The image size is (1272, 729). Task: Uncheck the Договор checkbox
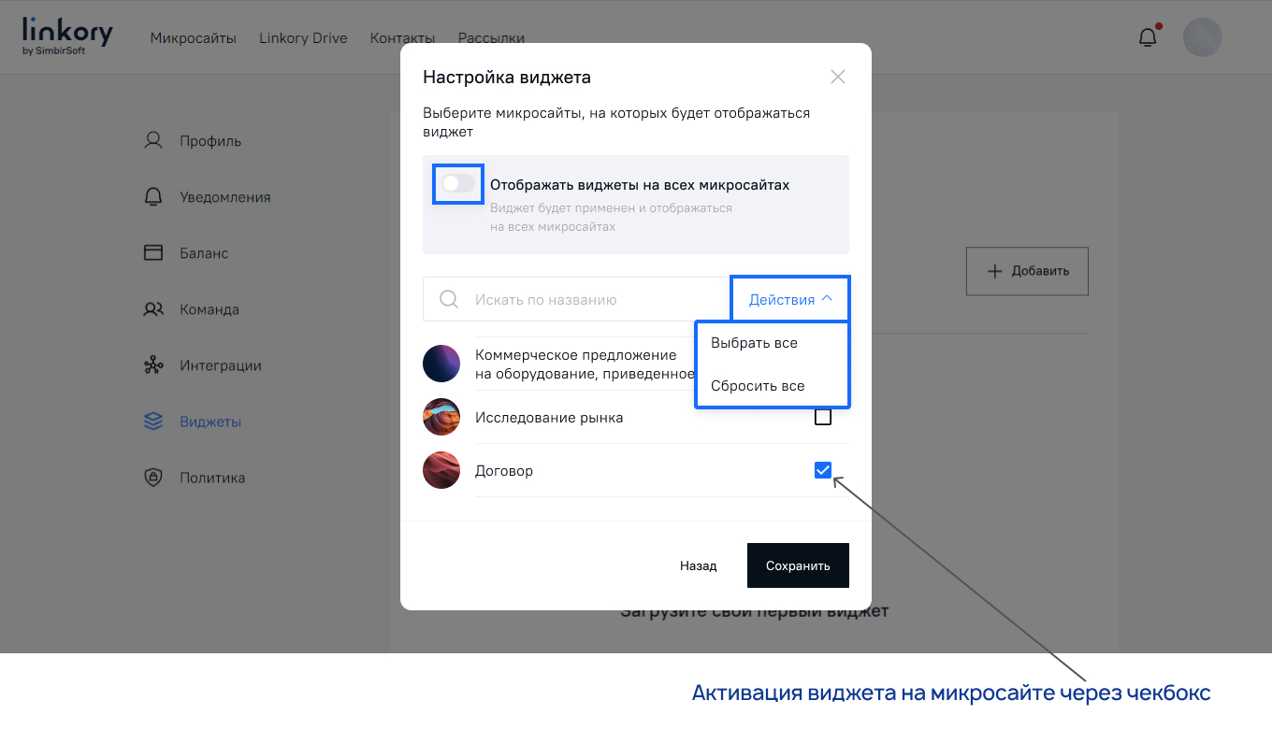[823, 470]
